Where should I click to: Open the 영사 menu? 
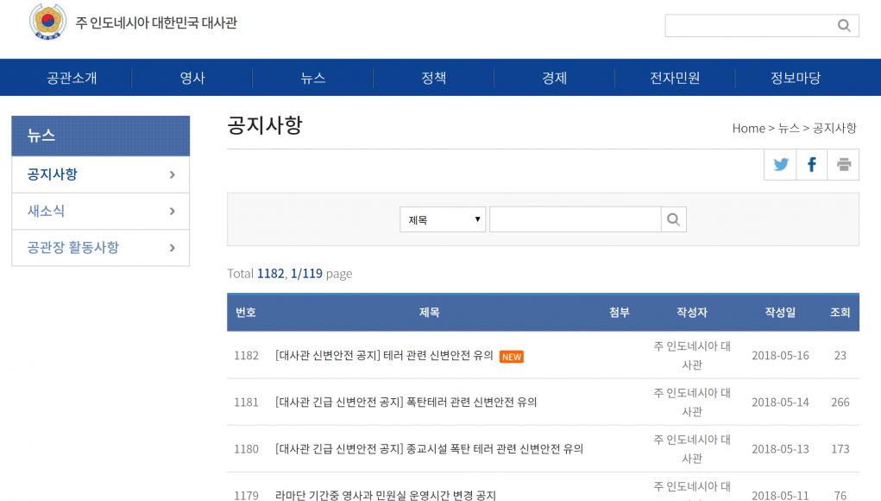click(x=192, y=78)
